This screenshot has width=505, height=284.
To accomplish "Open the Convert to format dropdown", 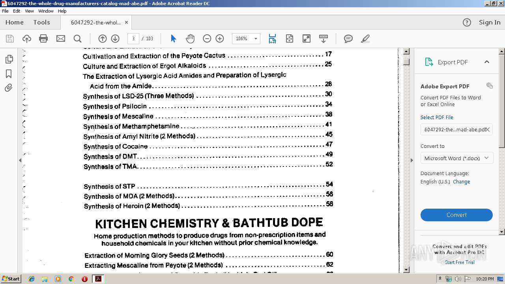I will click(456, 158).
